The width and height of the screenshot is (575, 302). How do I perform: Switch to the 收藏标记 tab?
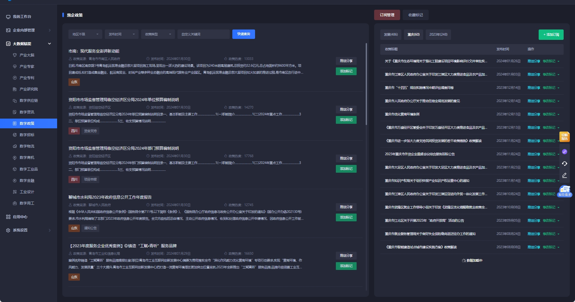point(416,15)
